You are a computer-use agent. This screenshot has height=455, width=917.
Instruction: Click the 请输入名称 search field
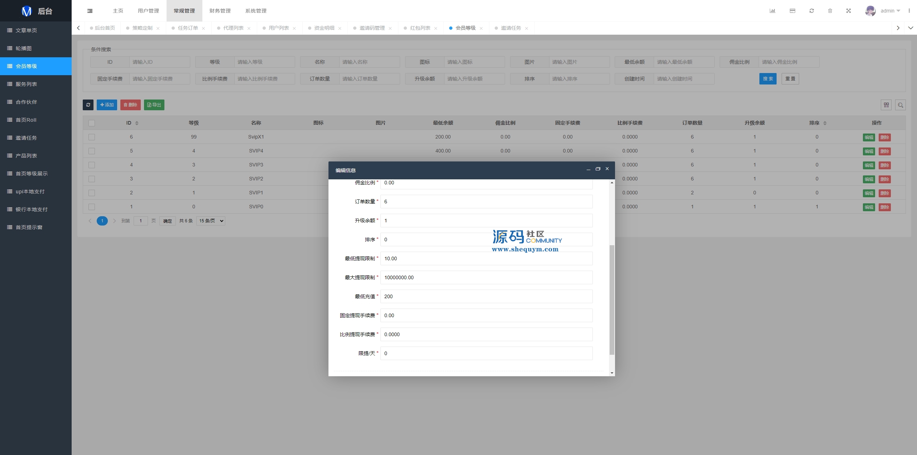[369, 62]
